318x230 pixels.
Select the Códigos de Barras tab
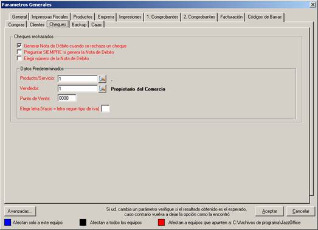coord(264,17)
